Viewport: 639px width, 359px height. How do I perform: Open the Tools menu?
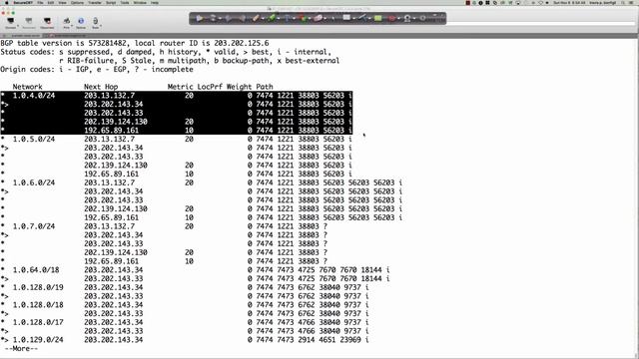125,3
